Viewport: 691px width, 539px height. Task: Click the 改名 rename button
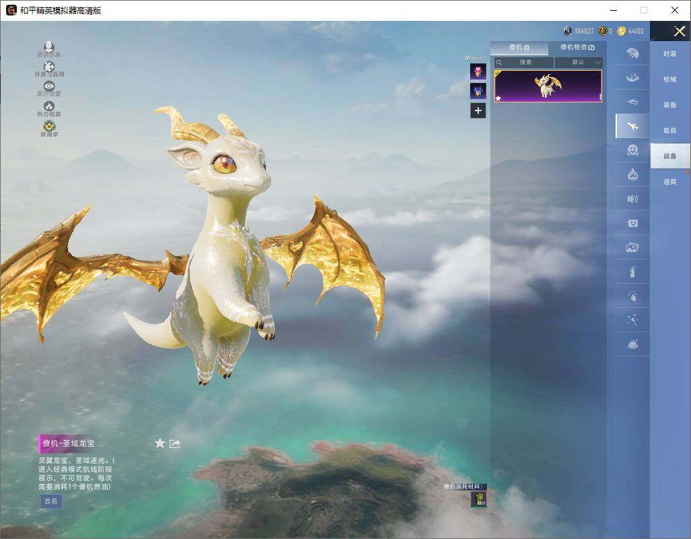tap(51, 501)
